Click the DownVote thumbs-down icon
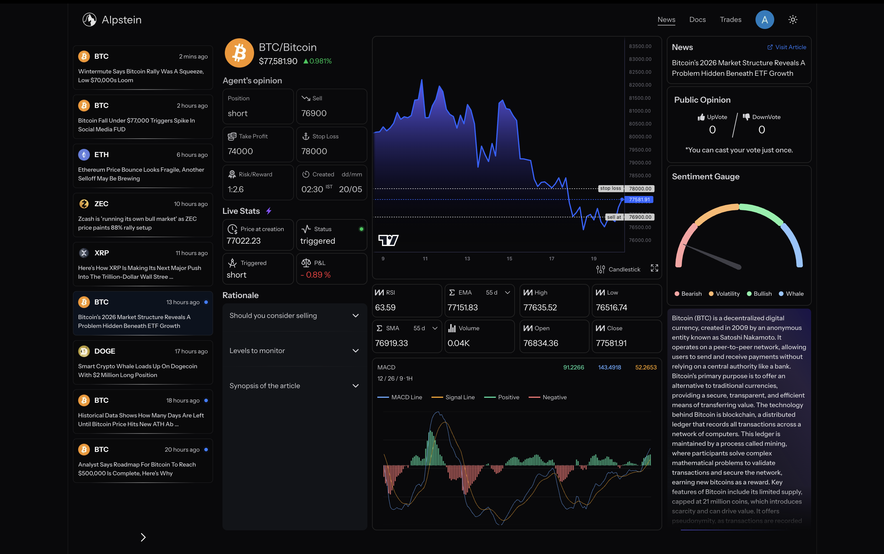Image resolution: width=884 pixels, height=554 pixels. (746, 117)
